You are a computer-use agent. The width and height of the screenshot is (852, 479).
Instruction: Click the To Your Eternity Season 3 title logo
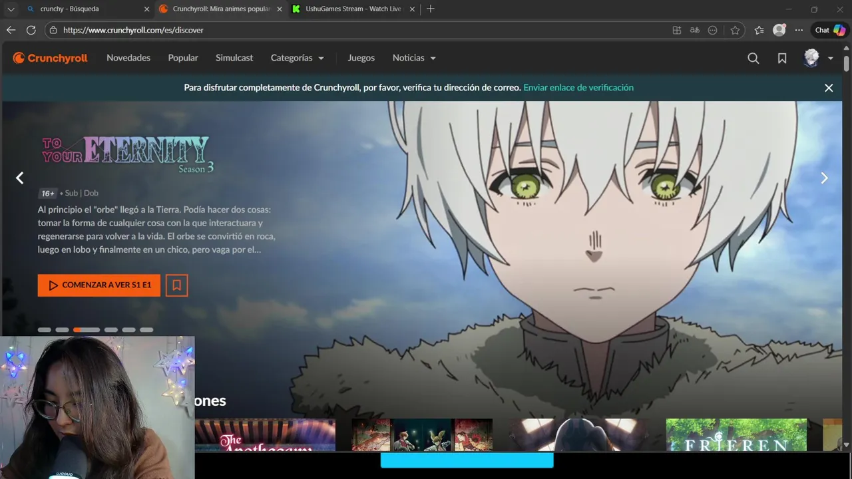point(127,154)
